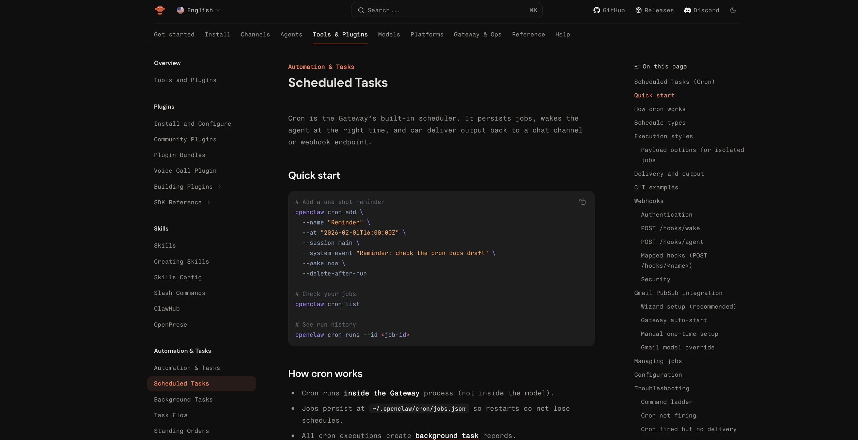Image resolution: width=858 pixels, height=440 pixels.
Task: Click the OpenClaw lobster logo
Action: (160, 10)
